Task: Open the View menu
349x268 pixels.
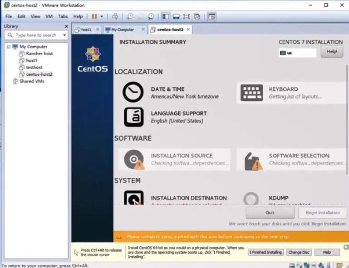Action: coord(35,16)
